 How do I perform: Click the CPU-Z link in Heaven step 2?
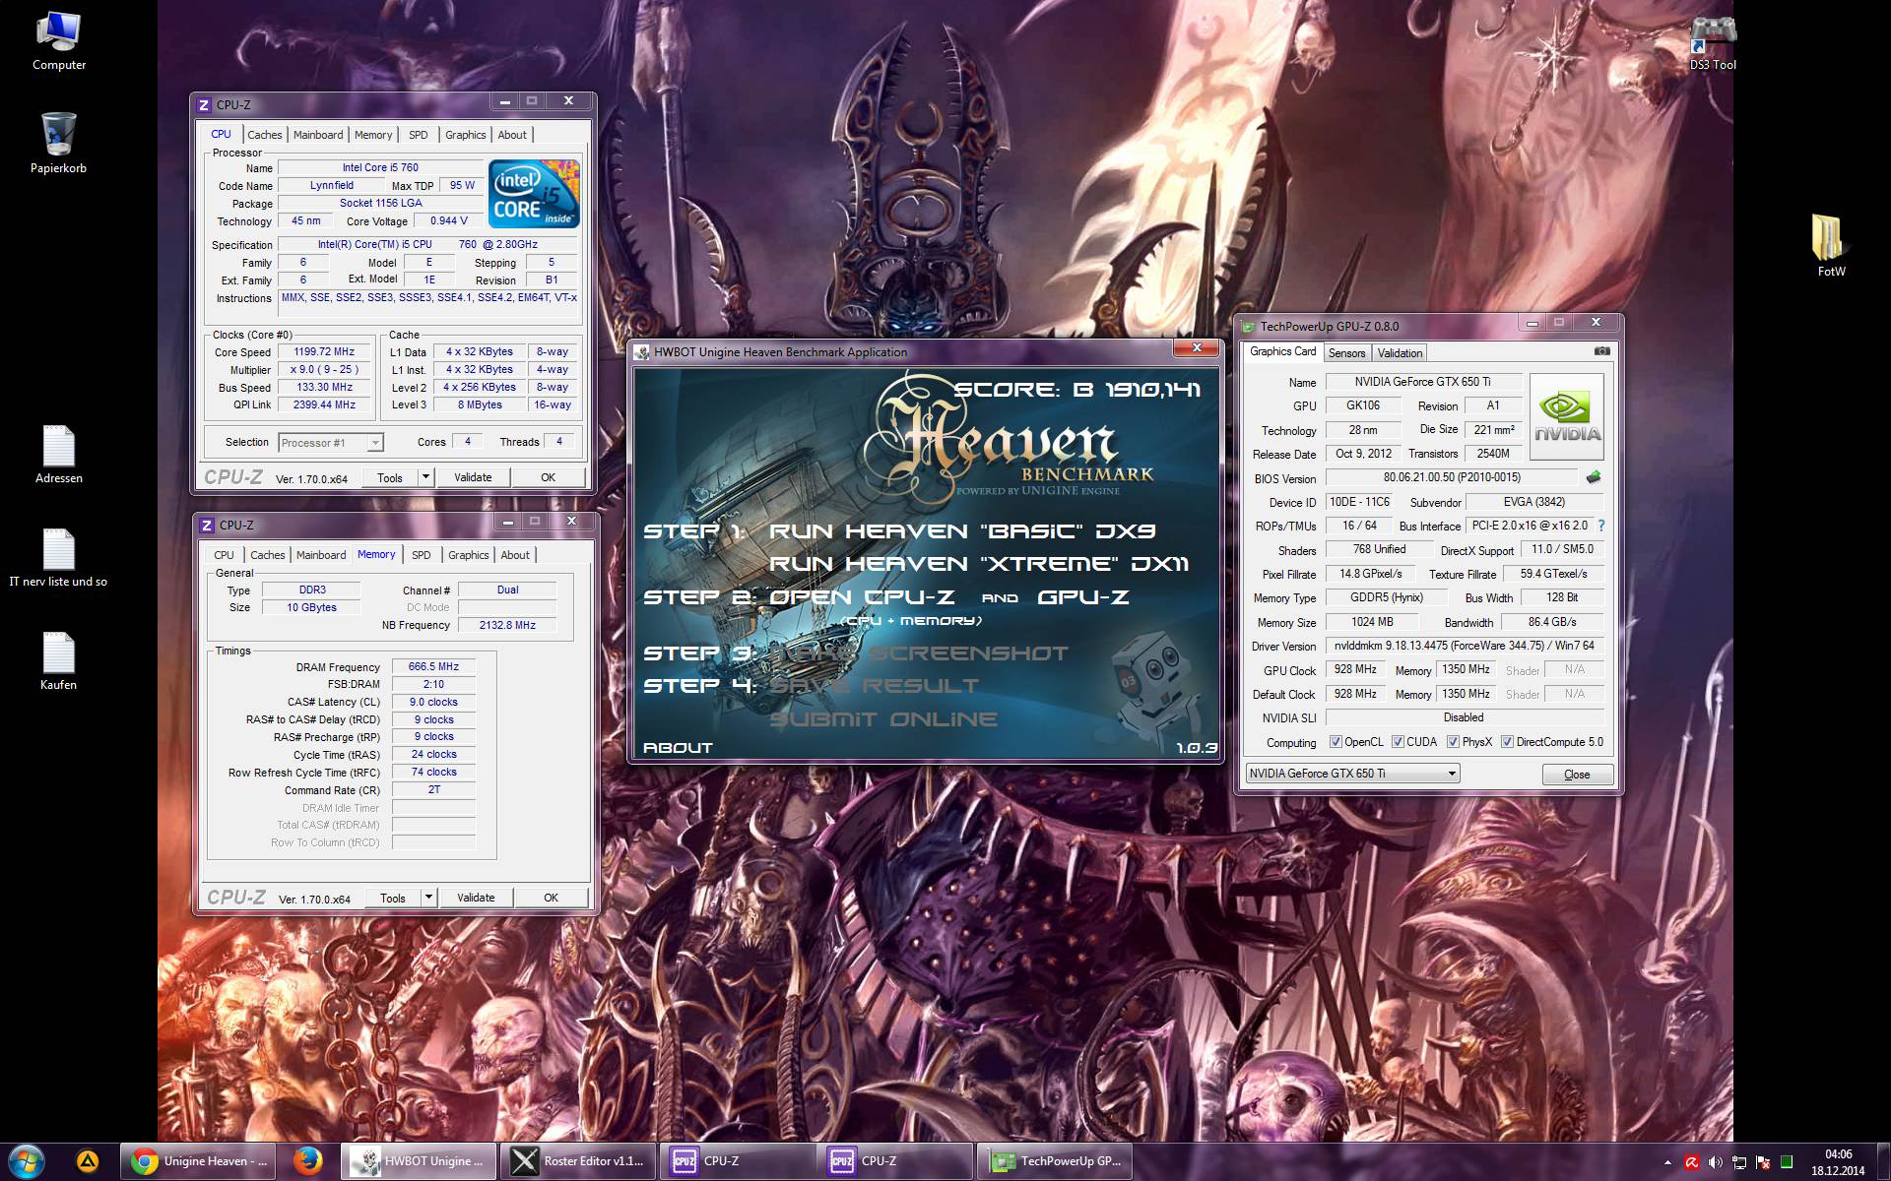click(x=909, y=597)
